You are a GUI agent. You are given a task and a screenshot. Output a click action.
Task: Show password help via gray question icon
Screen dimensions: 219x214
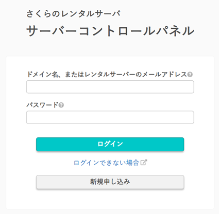click(x=61, y=105)
